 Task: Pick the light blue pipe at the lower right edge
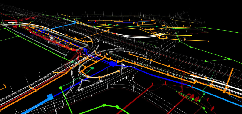214,96
